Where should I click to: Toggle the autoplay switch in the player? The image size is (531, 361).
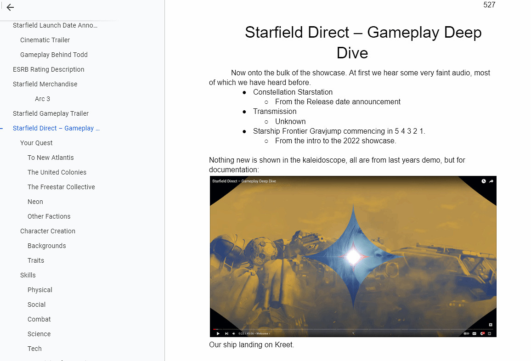pos(466,333)
